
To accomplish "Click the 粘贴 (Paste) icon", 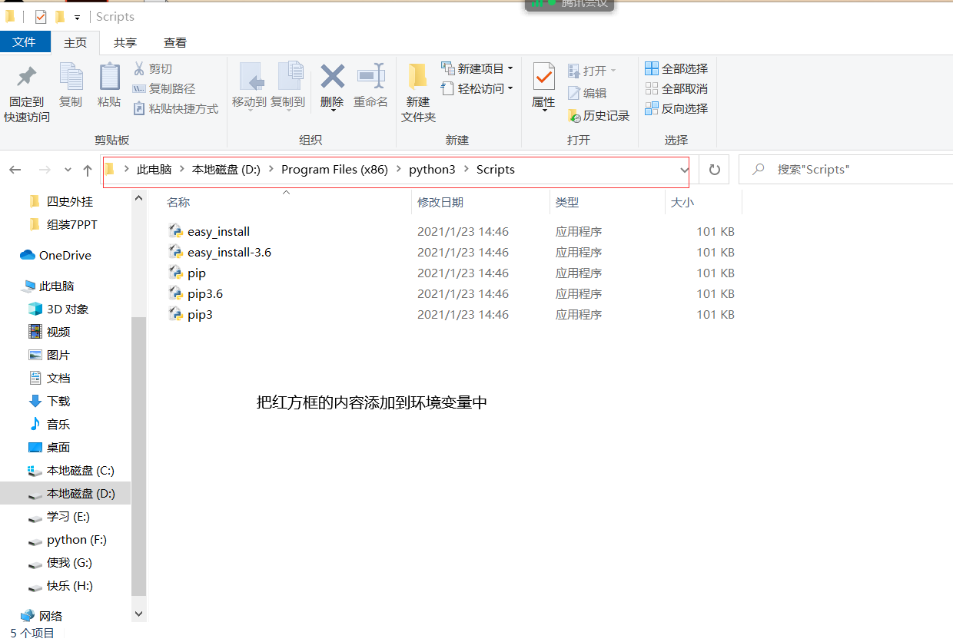I will (109, 84).
